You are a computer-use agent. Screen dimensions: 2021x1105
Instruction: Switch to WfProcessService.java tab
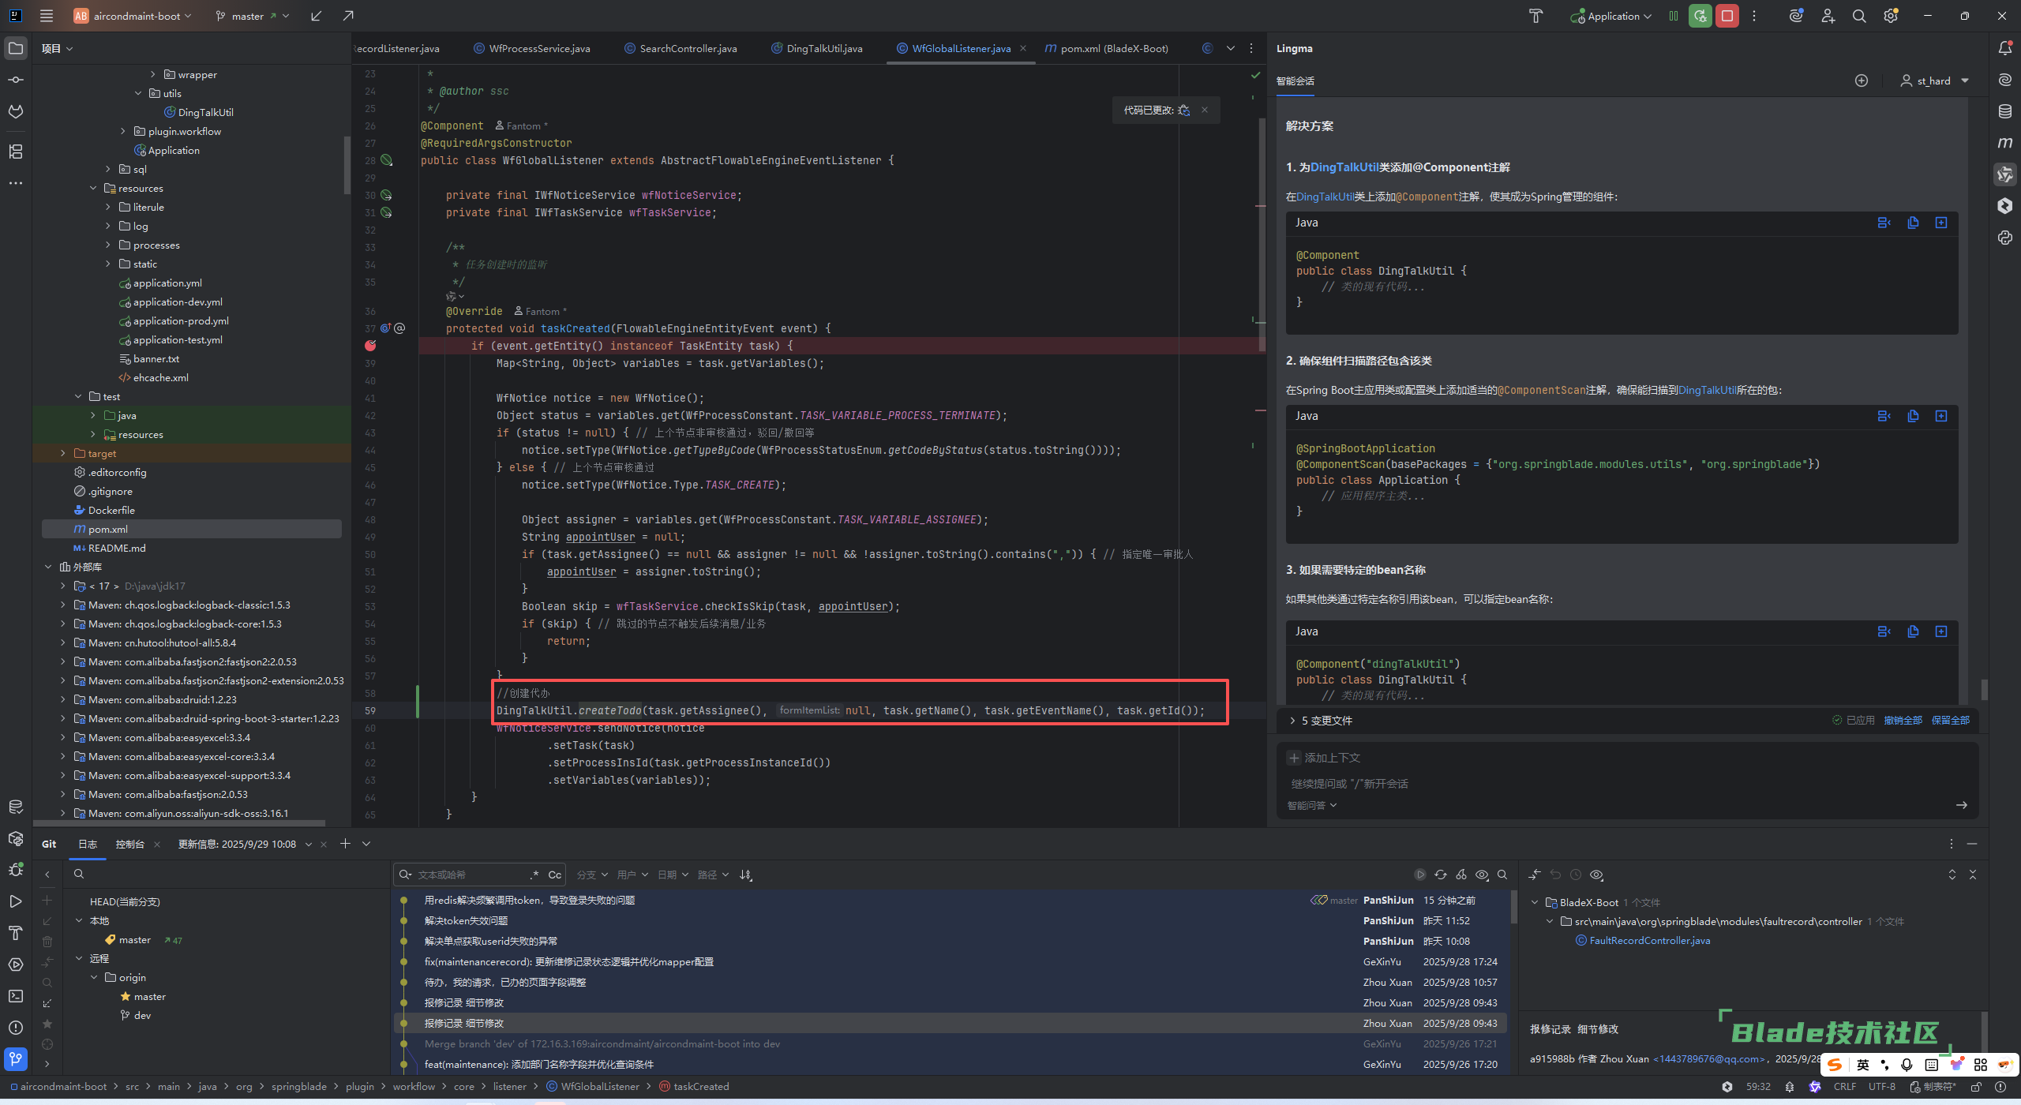(x=532, y=48)
